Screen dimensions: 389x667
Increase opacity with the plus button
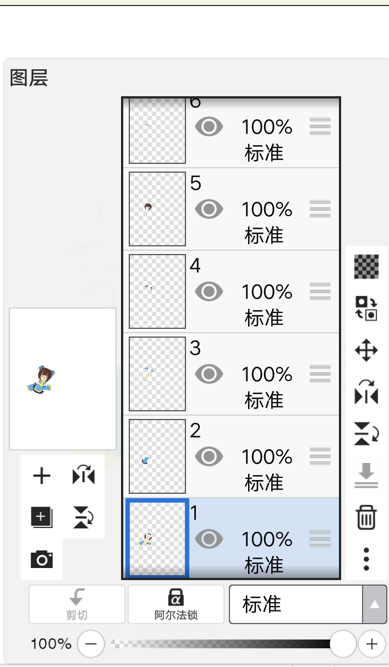(x=372, y=643)
